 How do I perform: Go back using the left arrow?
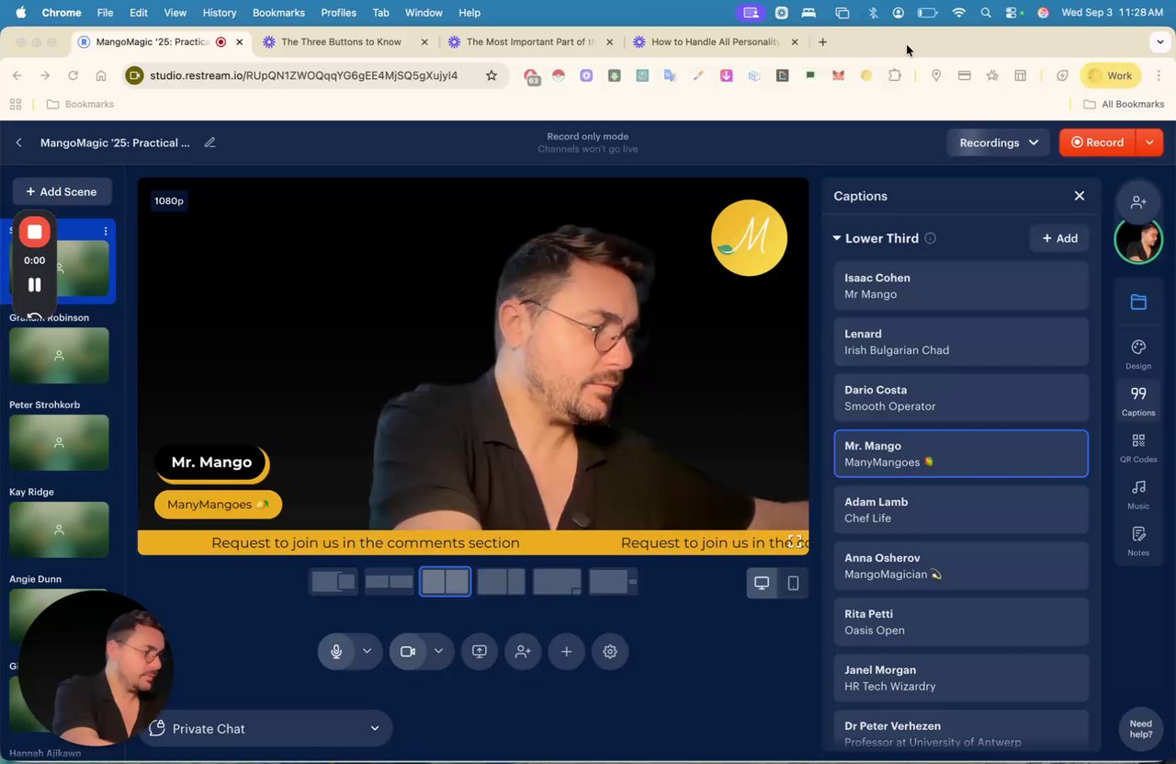click(18, 143)
